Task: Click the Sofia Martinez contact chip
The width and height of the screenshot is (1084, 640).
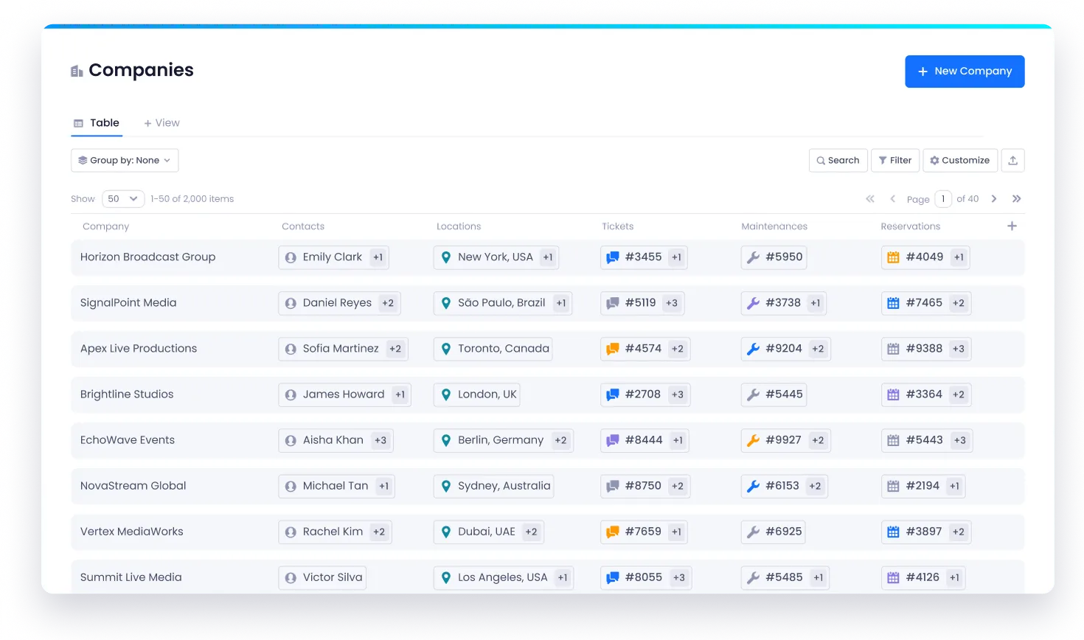Action: point(343,349)
